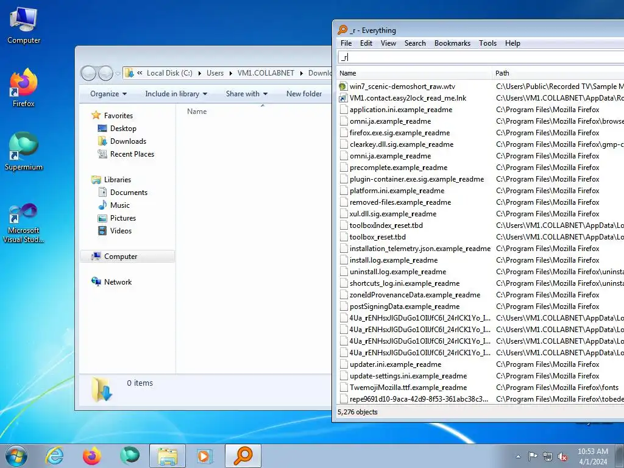Image resolution: width=624 pixels, height=468 pixels.
Task: Open Firefox from the taskbar
Action: (x=92, y=456)
